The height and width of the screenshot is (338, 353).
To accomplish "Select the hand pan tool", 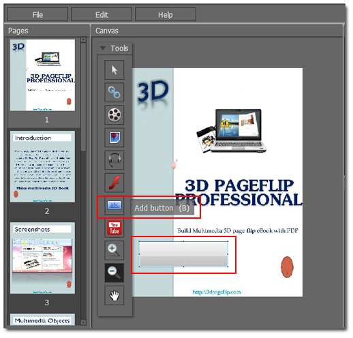I will tap(114, 296).
